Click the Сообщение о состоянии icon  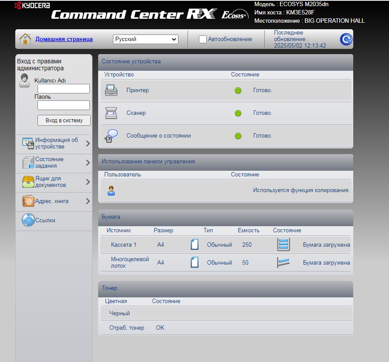click(111, 136)
